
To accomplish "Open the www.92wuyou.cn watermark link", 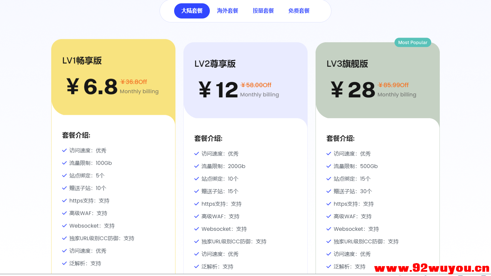I will 432,268.
